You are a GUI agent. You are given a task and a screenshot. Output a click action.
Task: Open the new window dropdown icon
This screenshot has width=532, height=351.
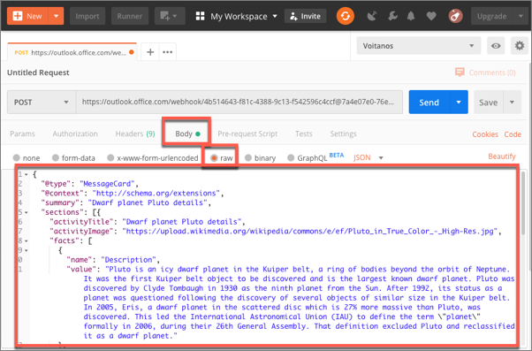(170, 16)
